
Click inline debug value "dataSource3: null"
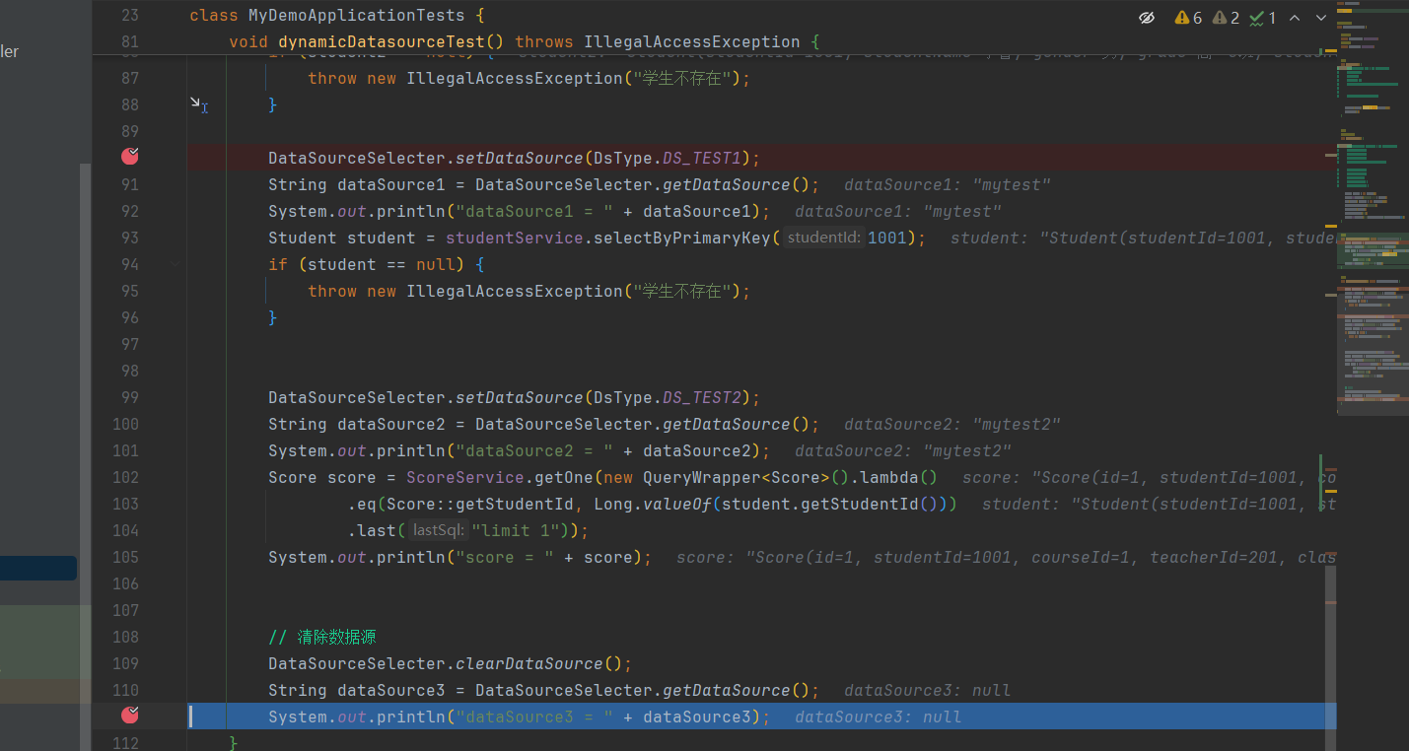[877, 717]
